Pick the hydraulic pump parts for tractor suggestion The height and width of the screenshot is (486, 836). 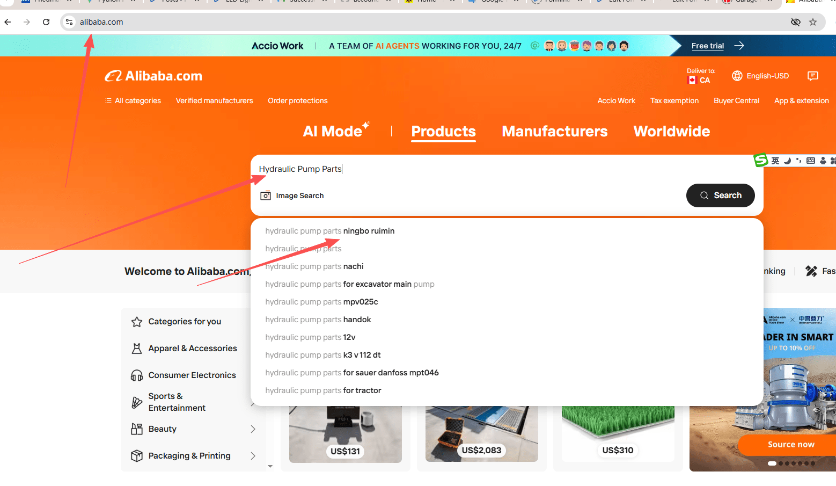507,390
